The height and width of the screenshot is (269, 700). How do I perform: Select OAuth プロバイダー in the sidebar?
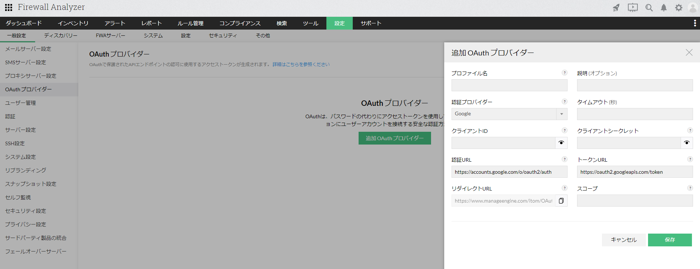click(39, 89)
